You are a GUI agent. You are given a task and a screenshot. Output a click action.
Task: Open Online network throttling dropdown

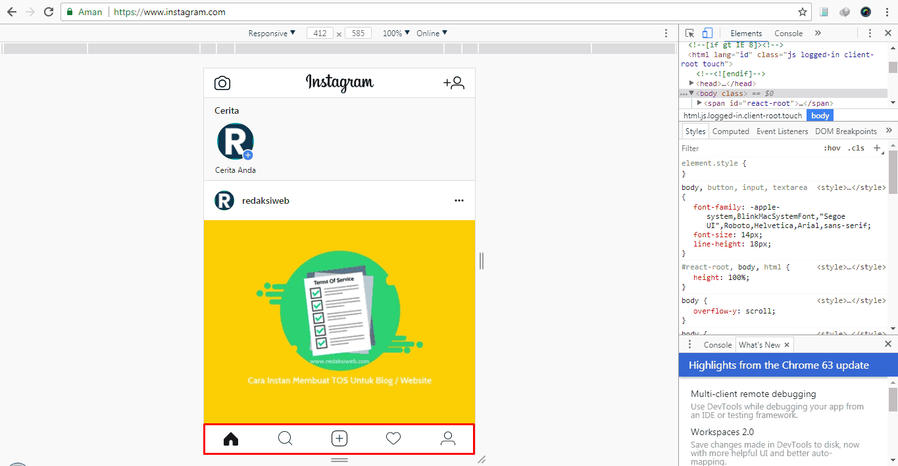(432, 33)
